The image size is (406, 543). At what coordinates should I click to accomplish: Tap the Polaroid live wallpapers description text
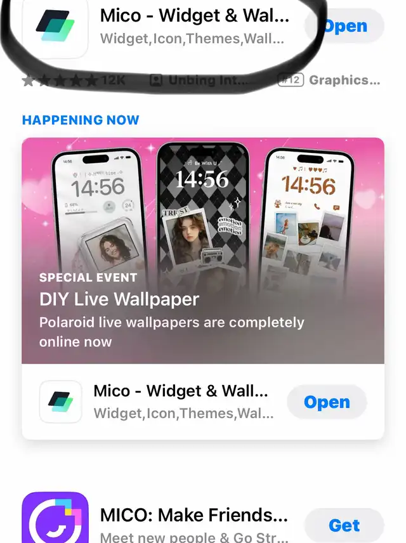171,332
